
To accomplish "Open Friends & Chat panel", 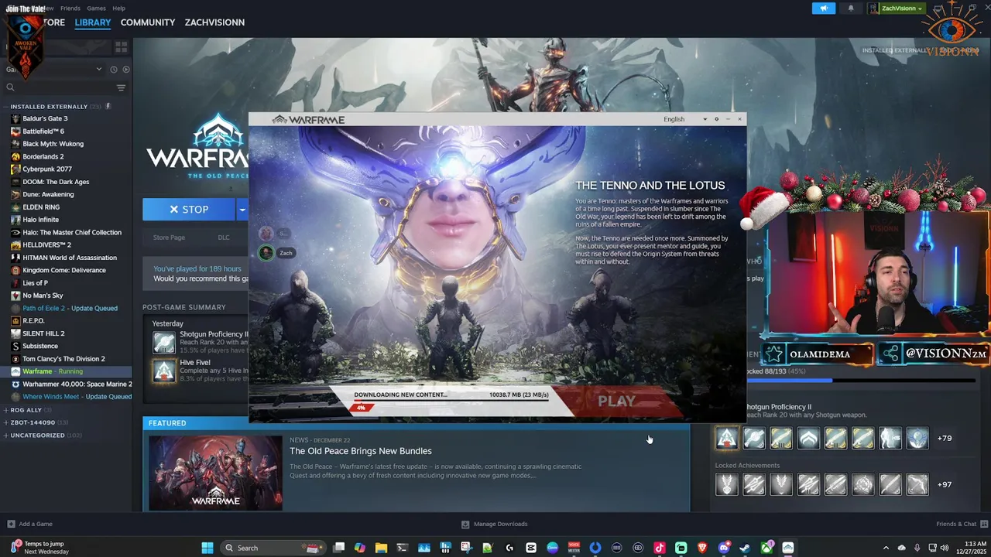I will tap(961, 524).
